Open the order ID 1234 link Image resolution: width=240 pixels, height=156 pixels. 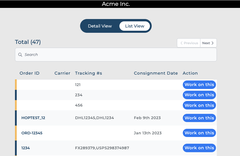tap(26, 148)
